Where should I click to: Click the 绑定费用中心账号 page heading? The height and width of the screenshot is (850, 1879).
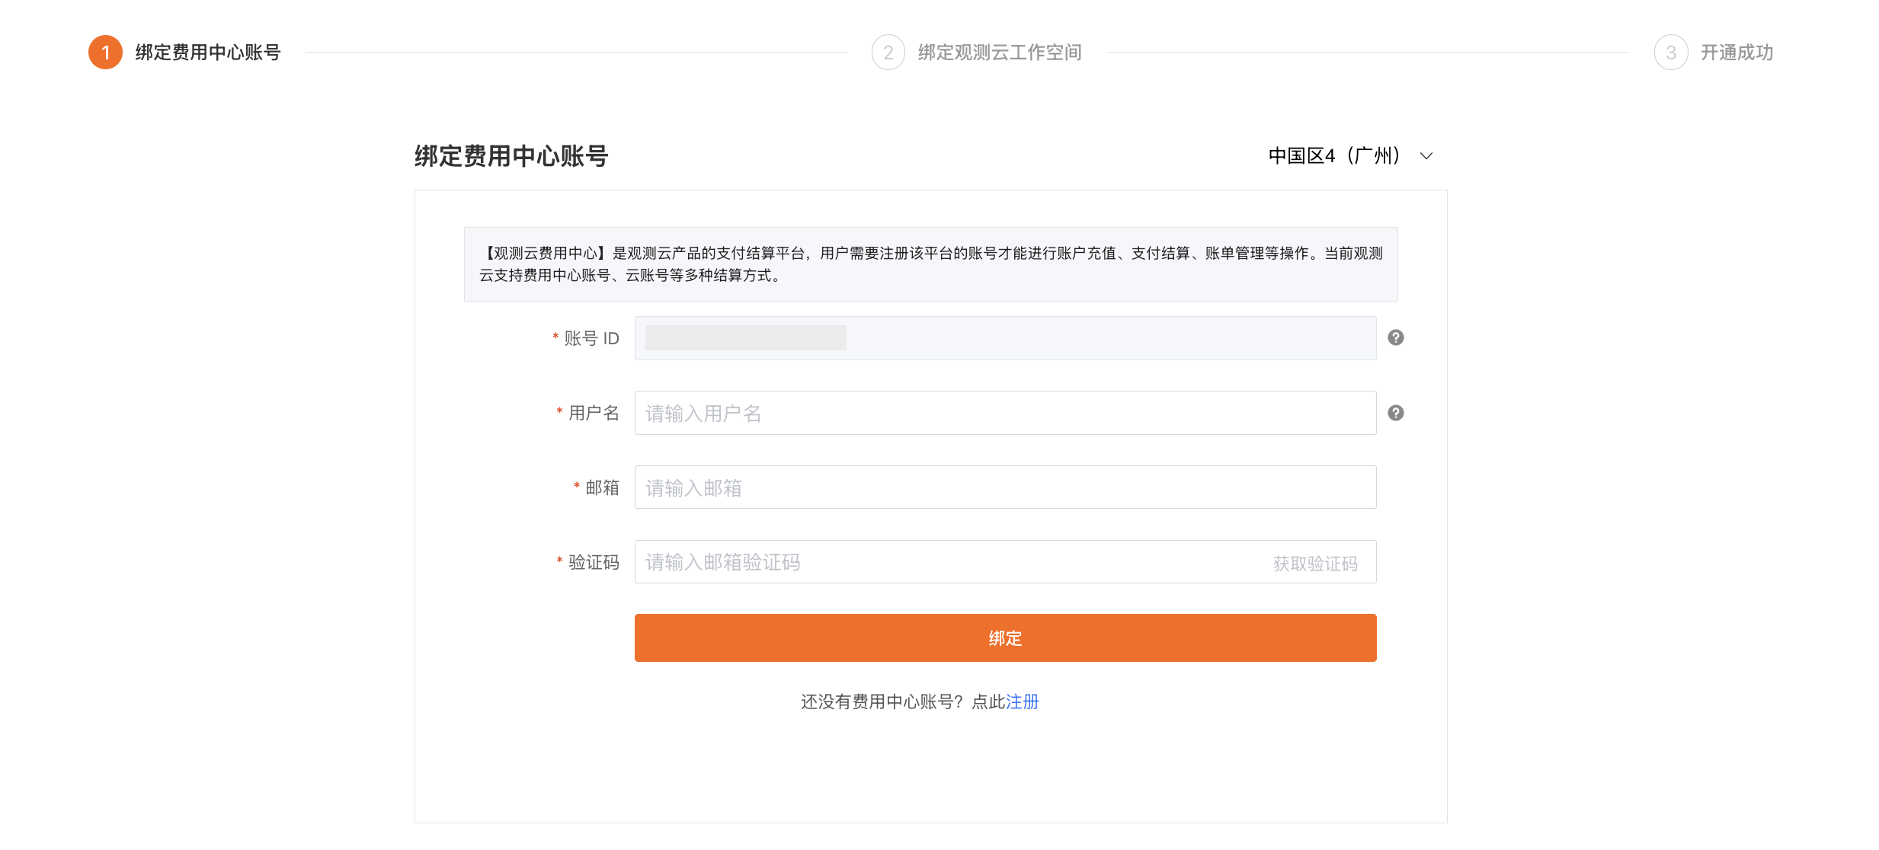(511, 156)
